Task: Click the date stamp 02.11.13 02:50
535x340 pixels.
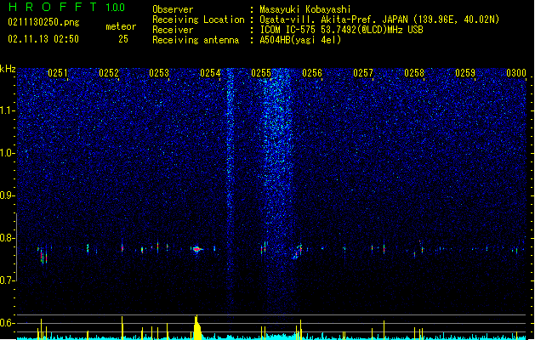Action: click(x=43, y=39)
